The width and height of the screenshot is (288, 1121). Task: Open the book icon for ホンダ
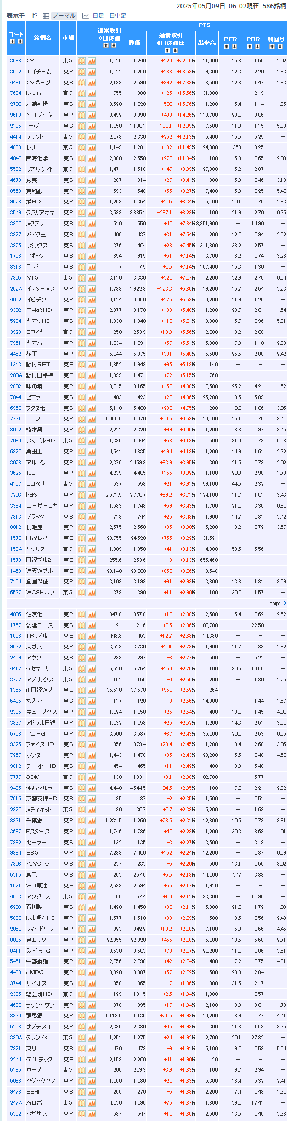(x=82, y=755)
